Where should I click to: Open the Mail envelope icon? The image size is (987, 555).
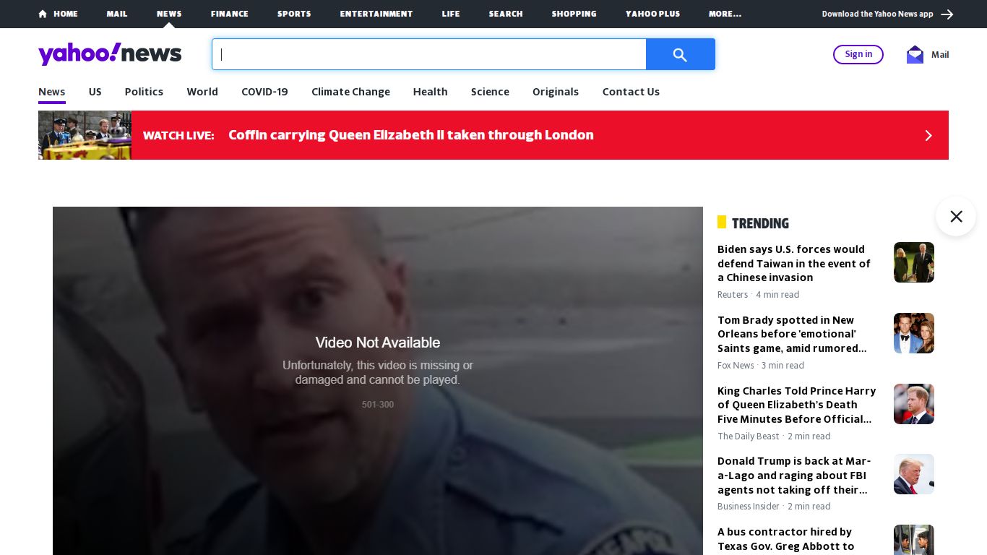(x=915, y=54)
